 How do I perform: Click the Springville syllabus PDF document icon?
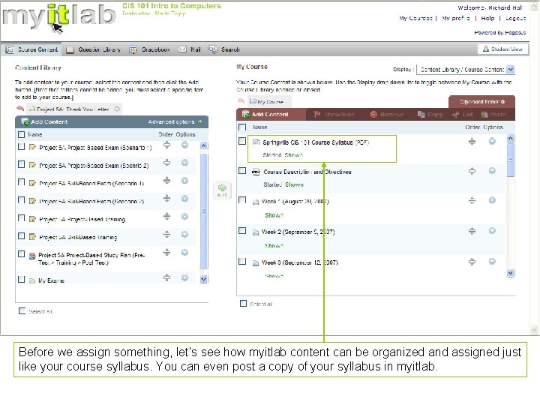coord(256,142)
